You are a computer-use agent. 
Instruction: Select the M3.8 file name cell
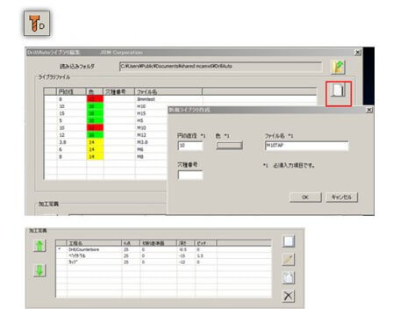point(142,142)
